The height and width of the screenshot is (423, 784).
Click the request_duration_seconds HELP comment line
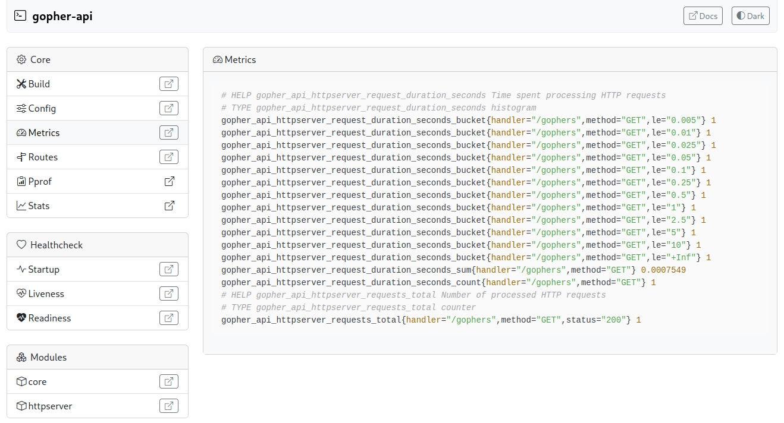coord(444,95)
